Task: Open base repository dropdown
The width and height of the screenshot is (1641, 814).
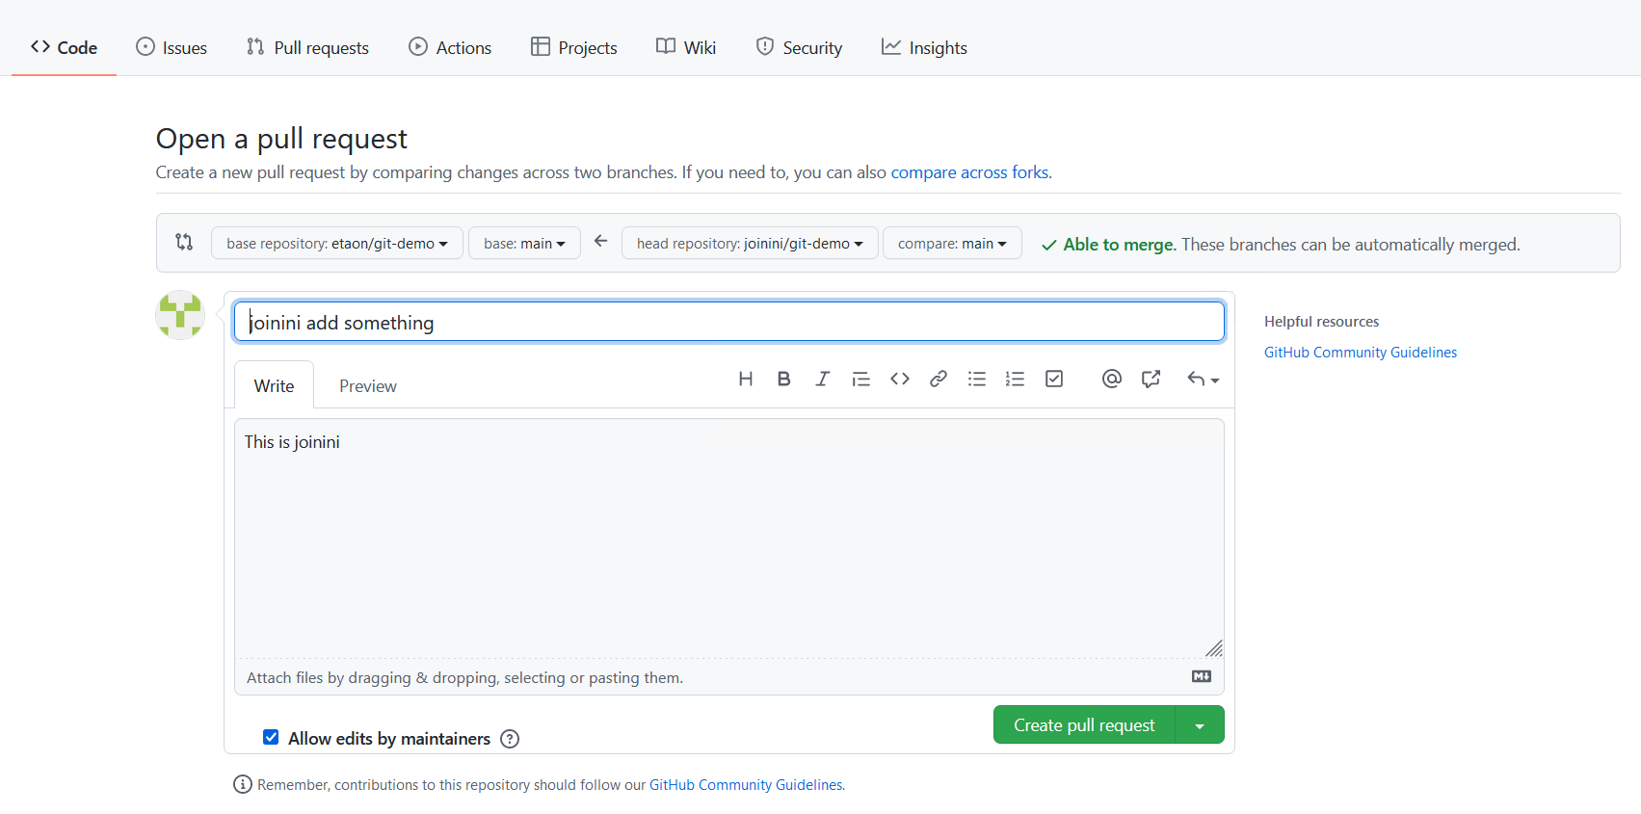Action: 337,243
